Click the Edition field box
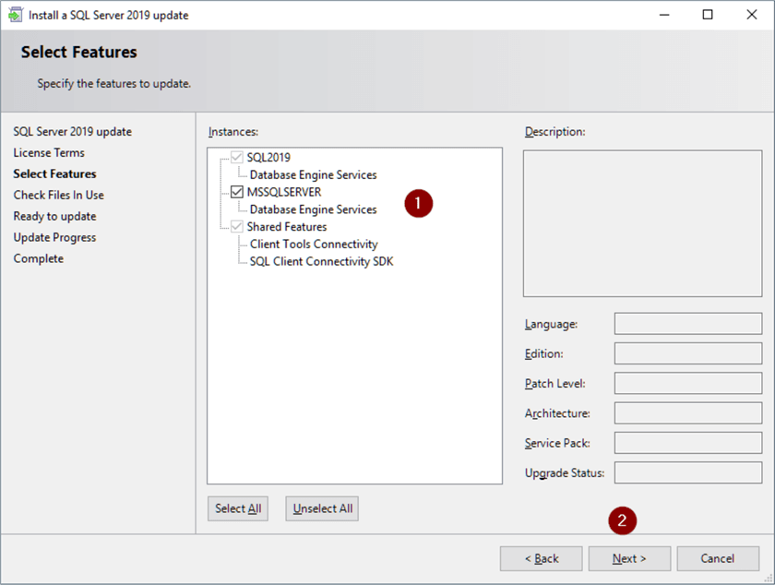Viewport: 775px width, 585px height. point(687,353)
